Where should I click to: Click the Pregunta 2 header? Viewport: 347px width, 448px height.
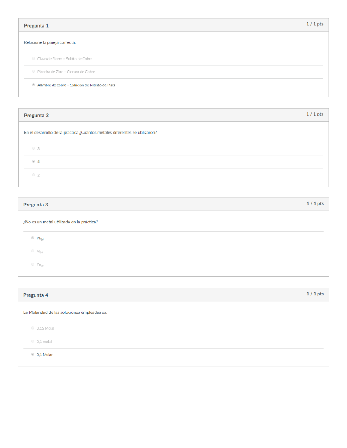point(36,115)
